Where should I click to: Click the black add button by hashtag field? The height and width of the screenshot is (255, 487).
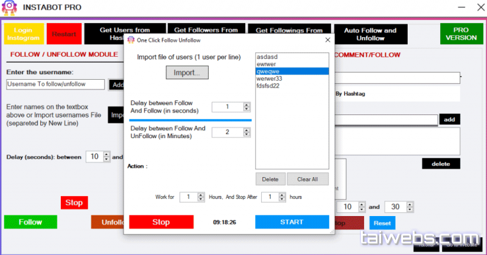[x=449, y=119]
